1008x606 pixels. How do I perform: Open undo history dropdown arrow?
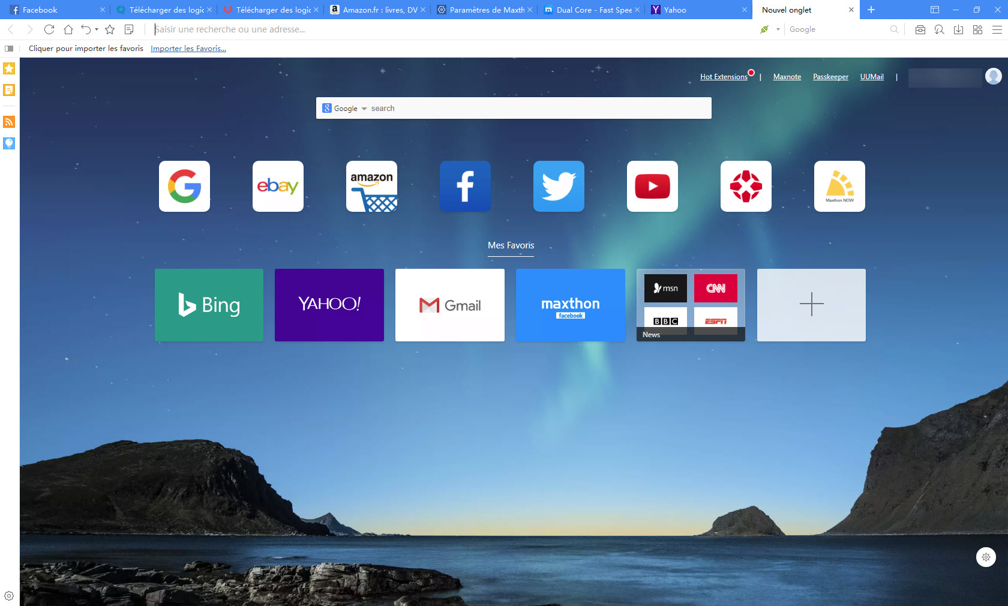[x=97, y=29]
